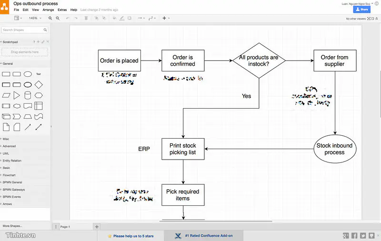Open the Arrange menu
The height and width of the screenshot is (241, 381).
pyautogui.click(x=48, y=10)
